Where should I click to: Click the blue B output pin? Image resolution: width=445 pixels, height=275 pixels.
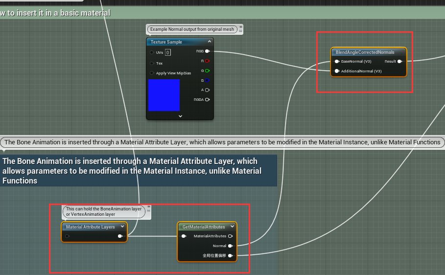click(208, 80)
